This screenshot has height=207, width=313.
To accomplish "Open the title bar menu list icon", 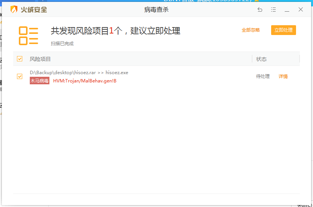I will (x=273, y=10).
